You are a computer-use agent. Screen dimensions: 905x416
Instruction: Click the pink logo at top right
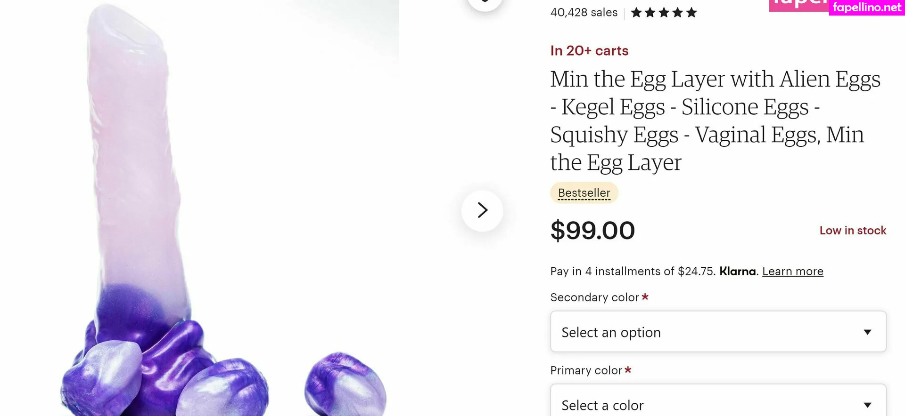click(798, 5)
